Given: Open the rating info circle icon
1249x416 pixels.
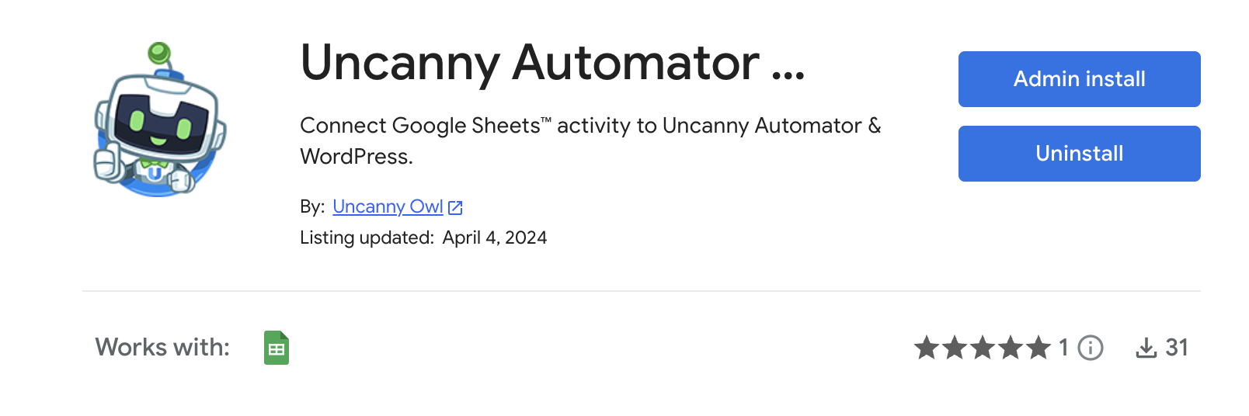Looking at the screenshot, I should tap(1091, 348).
